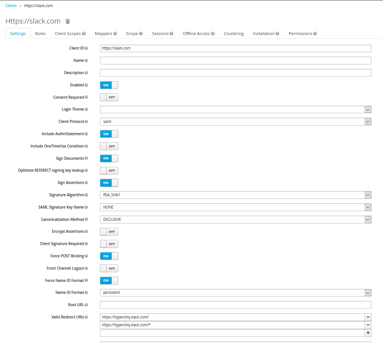This screenshot has height=343, width=383.
Task: Toggle Sign Assertions switch
Action: (x=109, y=183)
